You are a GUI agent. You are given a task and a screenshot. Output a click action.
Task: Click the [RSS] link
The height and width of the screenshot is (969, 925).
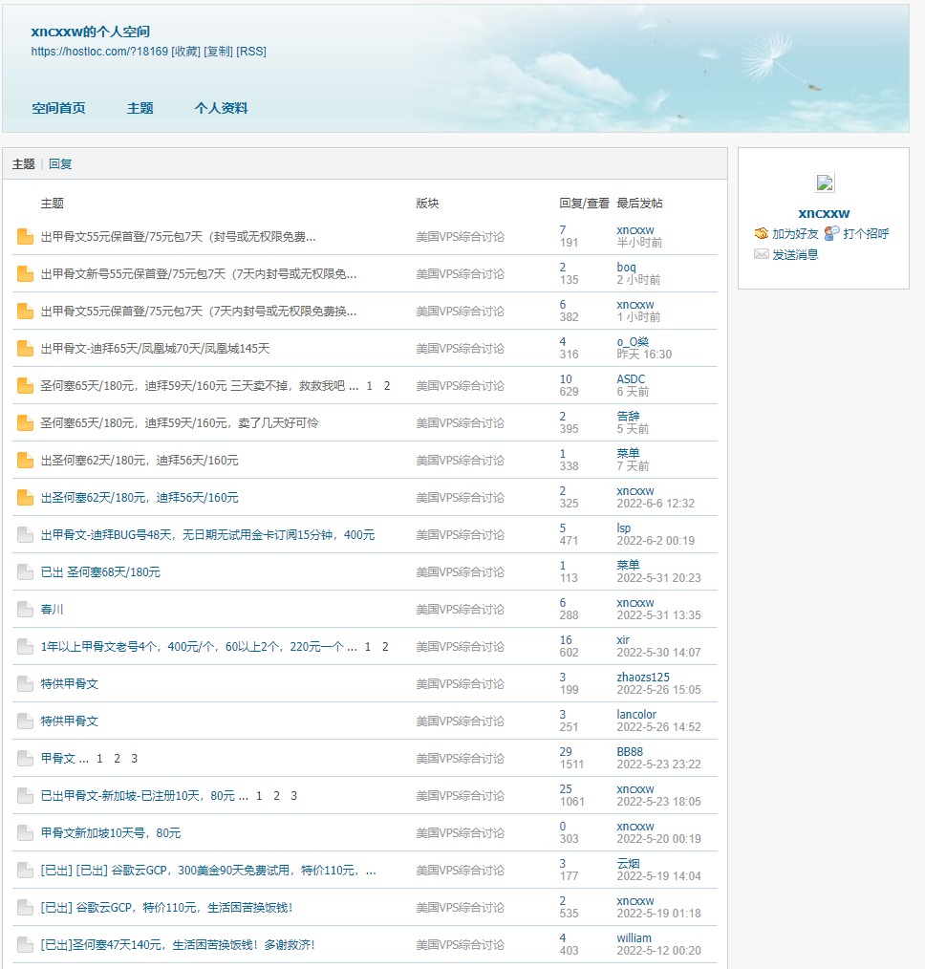[x=252, y=51]
